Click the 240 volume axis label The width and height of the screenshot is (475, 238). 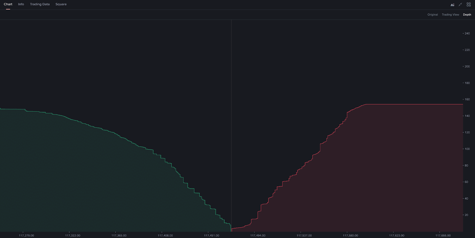[467, 33]
